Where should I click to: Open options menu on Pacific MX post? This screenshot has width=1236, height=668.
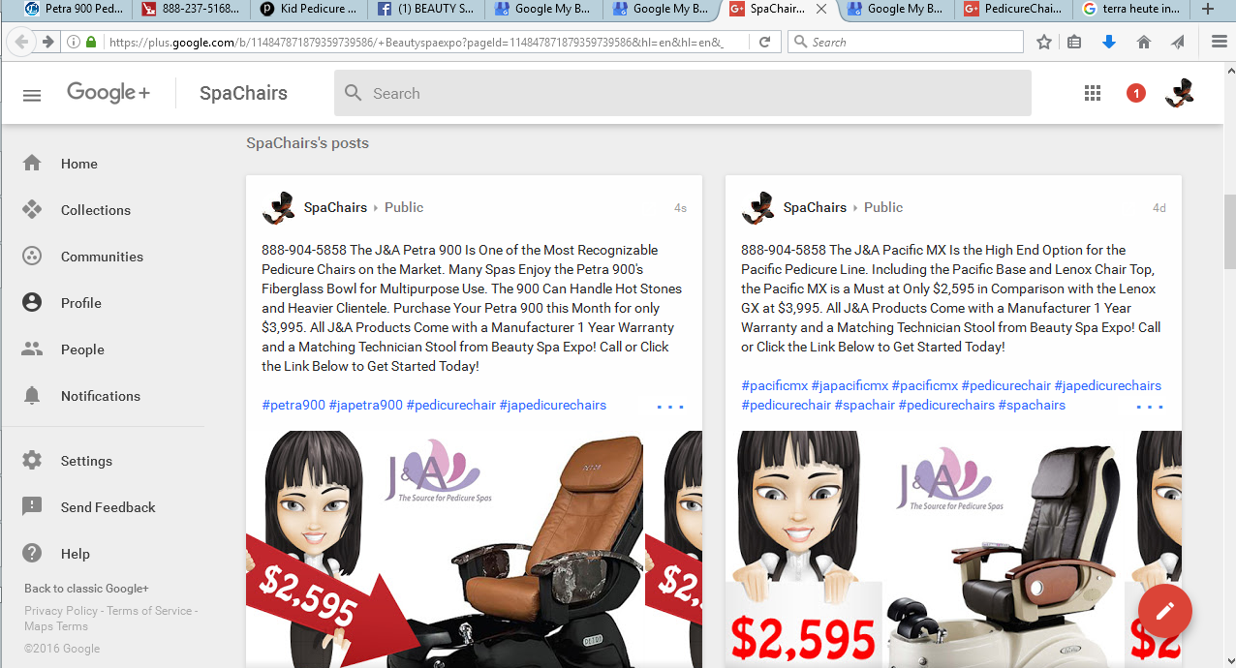pos(1149,407)
